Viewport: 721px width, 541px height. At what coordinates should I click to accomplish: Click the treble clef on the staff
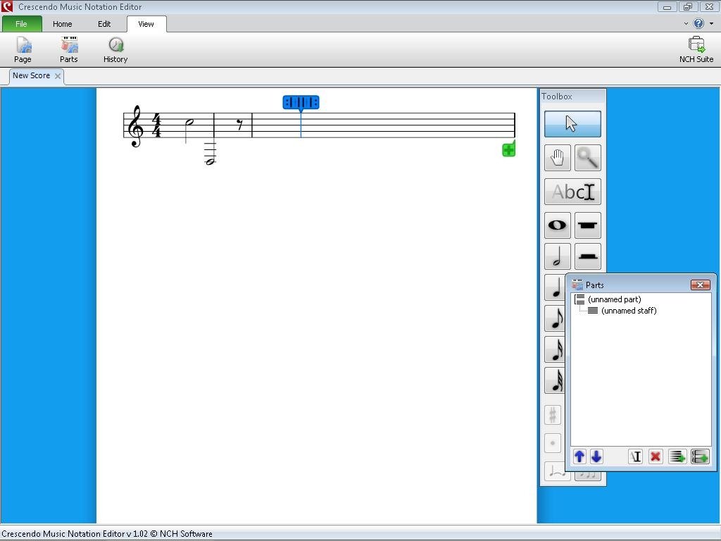pyautogui.click(x=136, y=127)
